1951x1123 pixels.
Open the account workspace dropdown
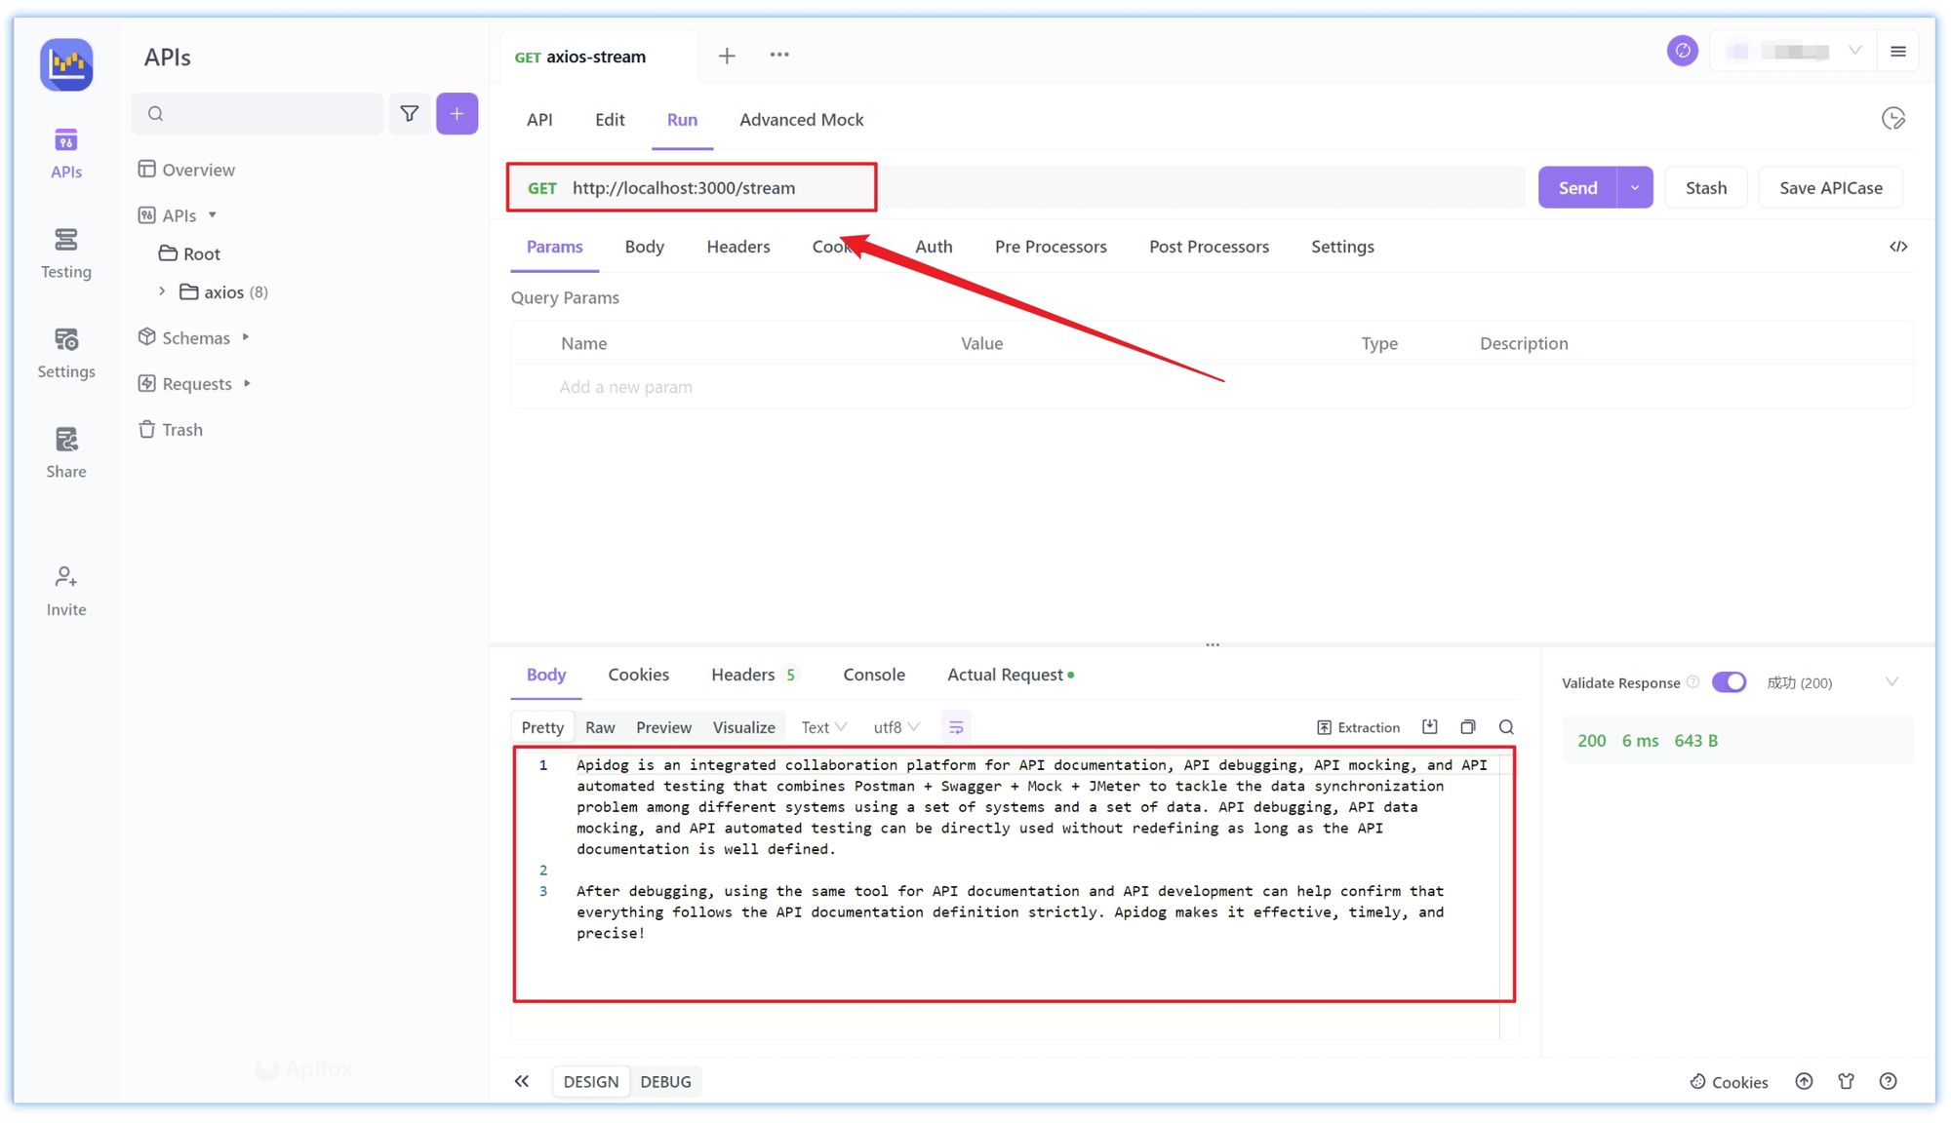pos(1795,52)
